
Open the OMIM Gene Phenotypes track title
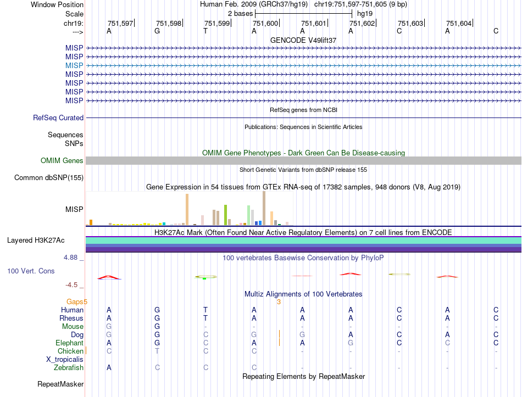tap(303, 153)
